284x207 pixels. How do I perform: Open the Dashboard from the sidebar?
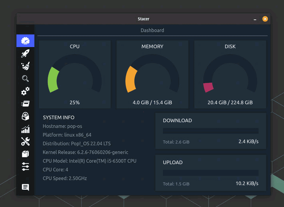[25, 40]
